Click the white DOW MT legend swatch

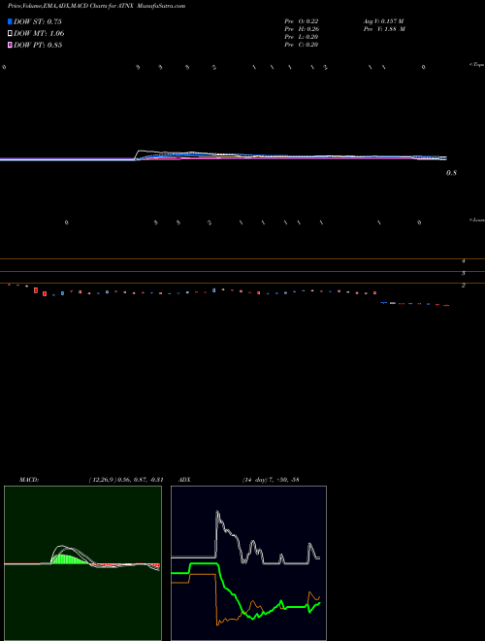10,33
